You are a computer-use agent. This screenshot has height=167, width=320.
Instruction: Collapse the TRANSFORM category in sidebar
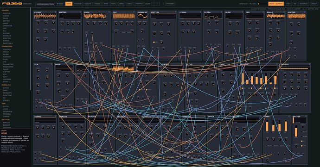pyautogui.click(x=7, y=46)
